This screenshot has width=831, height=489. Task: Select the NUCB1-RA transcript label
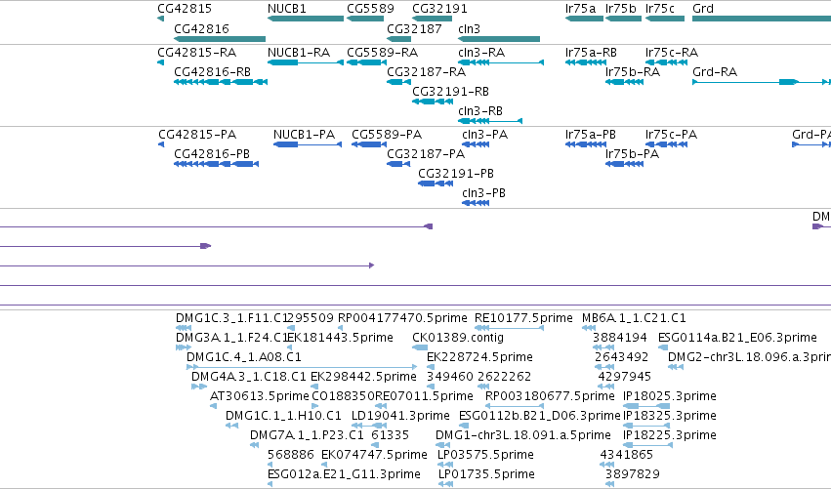click(299, 53)
